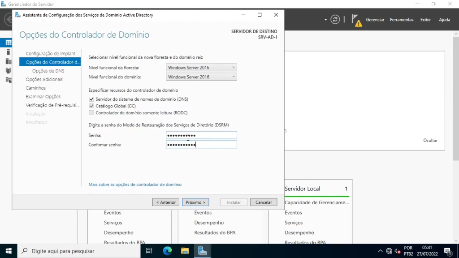The width and height of the screenshot is (459, 258).
Task: Show hidden system tray icons
Action: point(380,251)
